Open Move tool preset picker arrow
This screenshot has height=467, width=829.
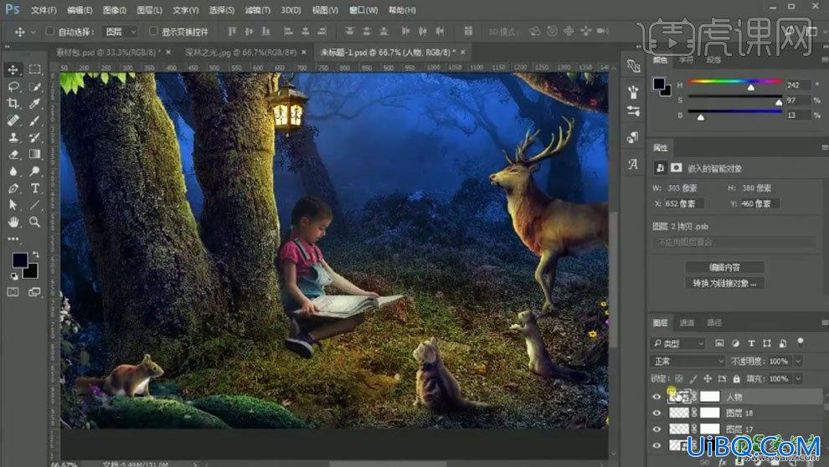(x=33, y=33)
